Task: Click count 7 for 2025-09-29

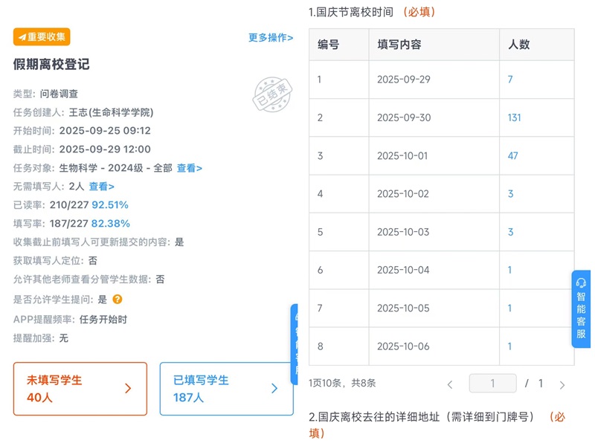Action: click(510, 80)
